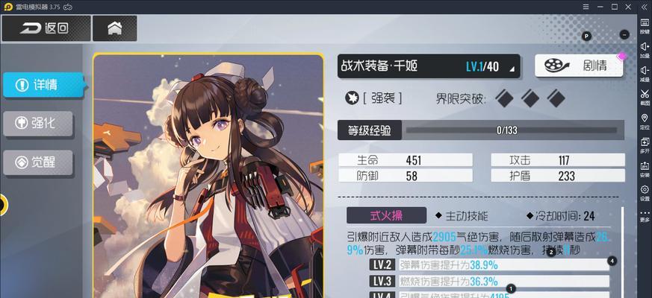This screenshot has width=652, height=298.
Task: Open keyboard mapping (按键) in emulator sidebar
Action: (645, 26)
